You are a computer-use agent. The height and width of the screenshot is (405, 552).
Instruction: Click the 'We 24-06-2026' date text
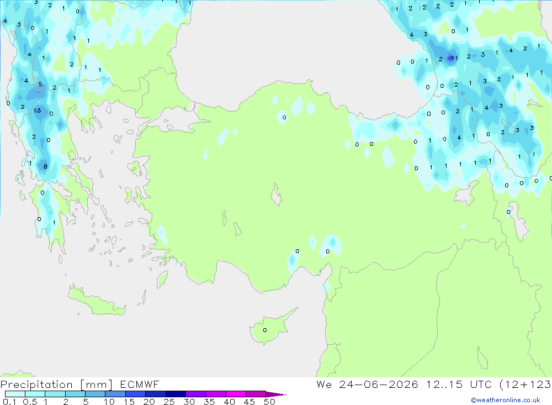[x=367, y=385]
